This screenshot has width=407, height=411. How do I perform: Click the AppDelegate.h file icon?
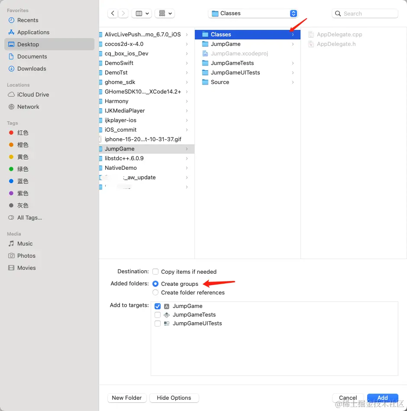(311, 44)
